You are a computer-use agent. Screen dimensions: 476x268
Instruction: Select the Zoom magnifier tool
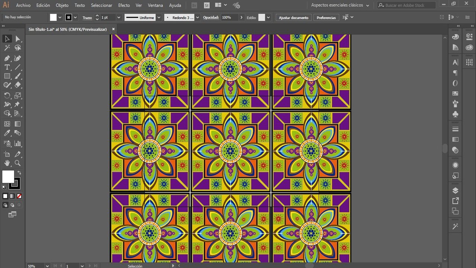click(17, 163)
